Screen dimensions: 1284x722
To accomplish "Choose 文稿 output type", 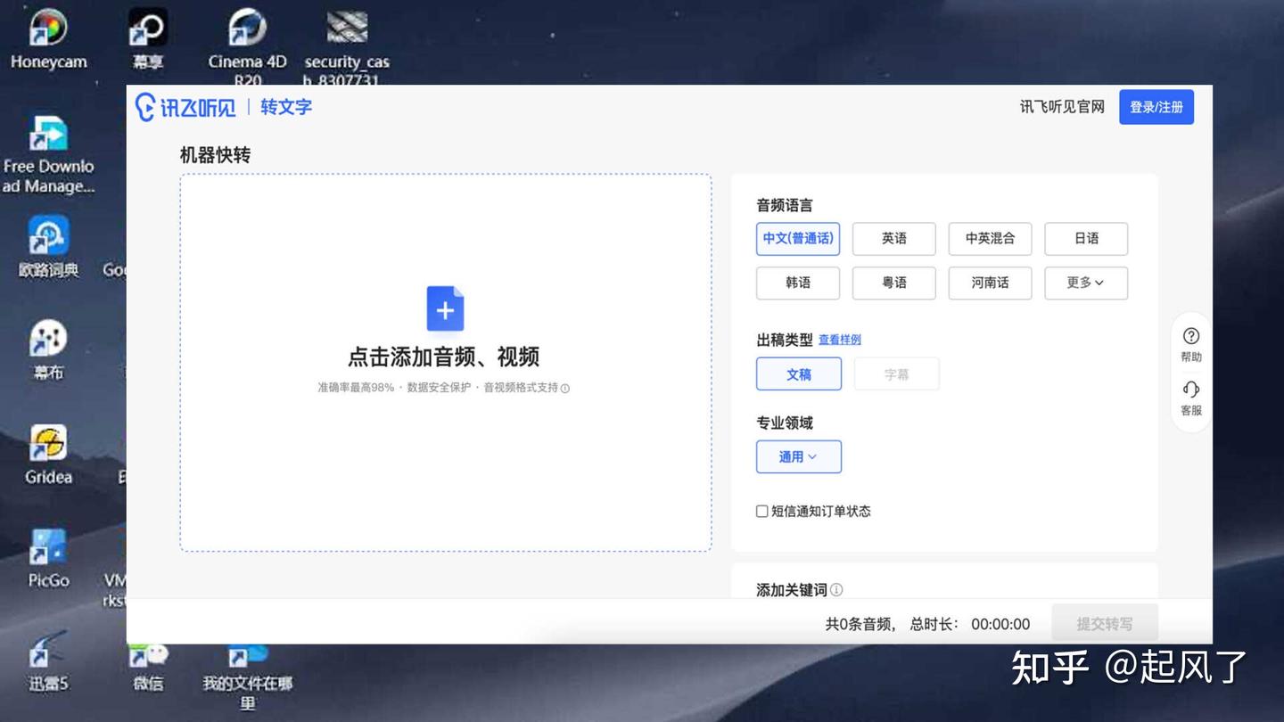I will tap(799, 374).
